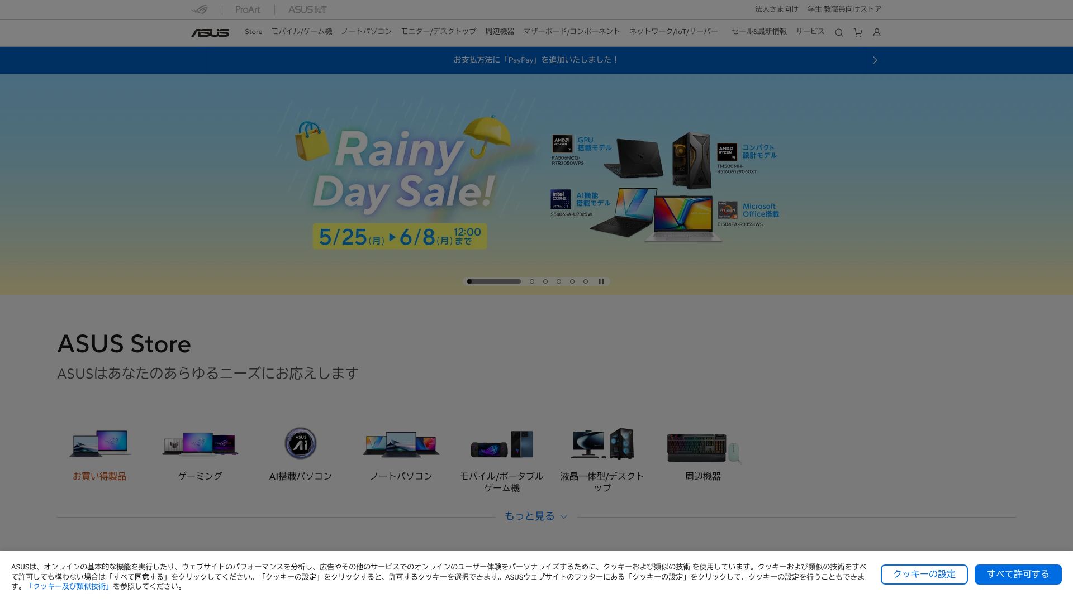Screen dimensions: 1073x603
Task: Jump to the sixth carousel slide dot
Action: [586, 281]
